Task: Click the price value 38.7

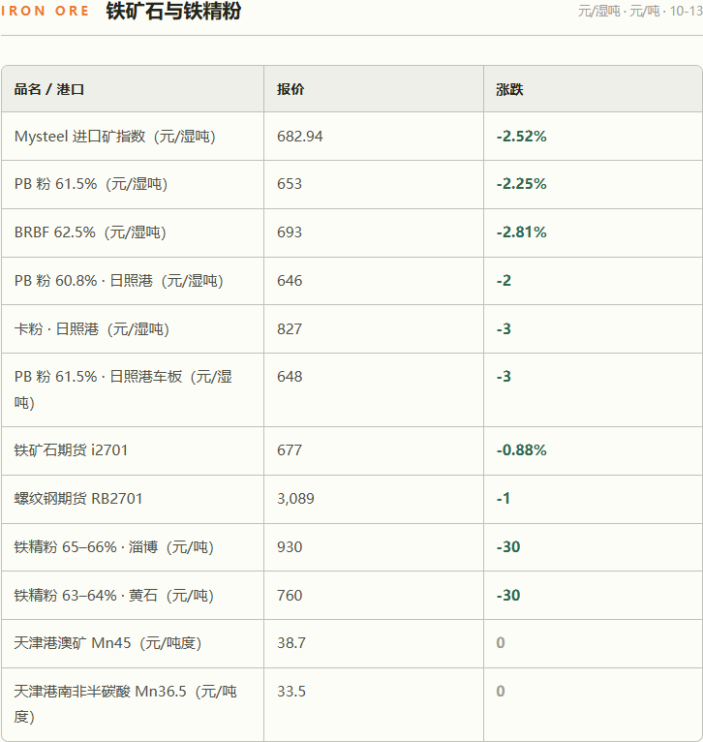Action: tap(291, 643)
